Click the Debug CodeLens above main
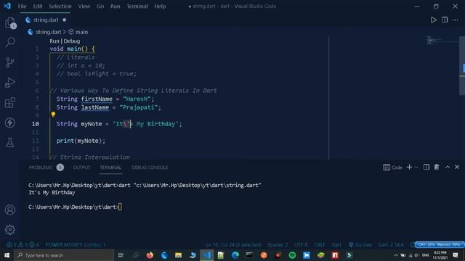The height and width of the screenshot is (261, 465). click(72, 41)
